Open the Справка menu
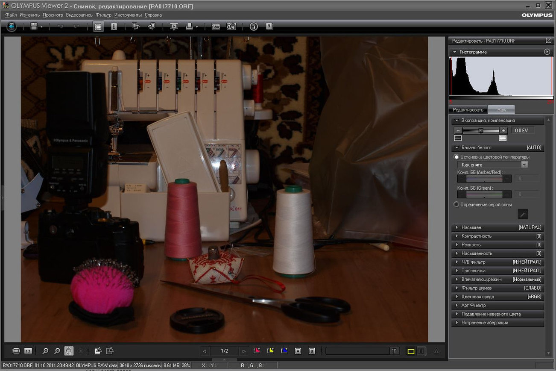This screenshot has width=556, height=371. [153, 15]
